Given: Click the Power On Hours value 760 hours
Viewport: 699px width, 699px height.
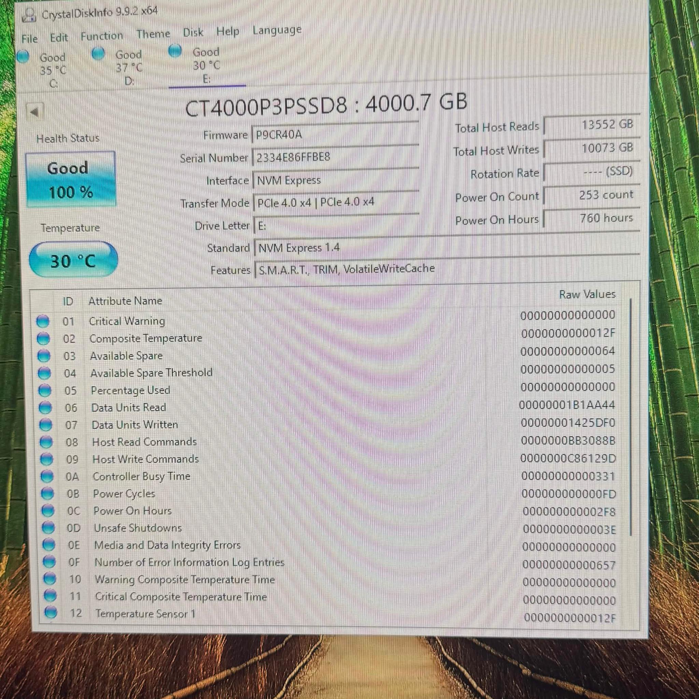Looking at the screenshot, I should (592, 218).
